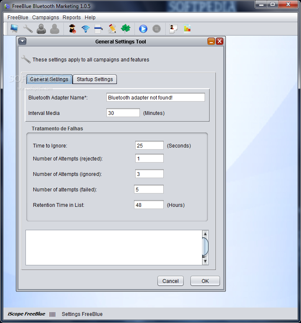Click the Number of Attempts (rejected) field

(x=149, y=158)
